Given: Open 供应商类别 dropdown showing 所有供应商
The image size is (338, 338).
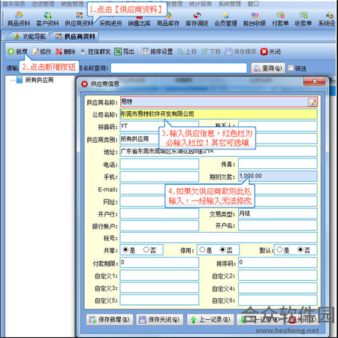Looking at the screenshot, I should tap(159, 139).
